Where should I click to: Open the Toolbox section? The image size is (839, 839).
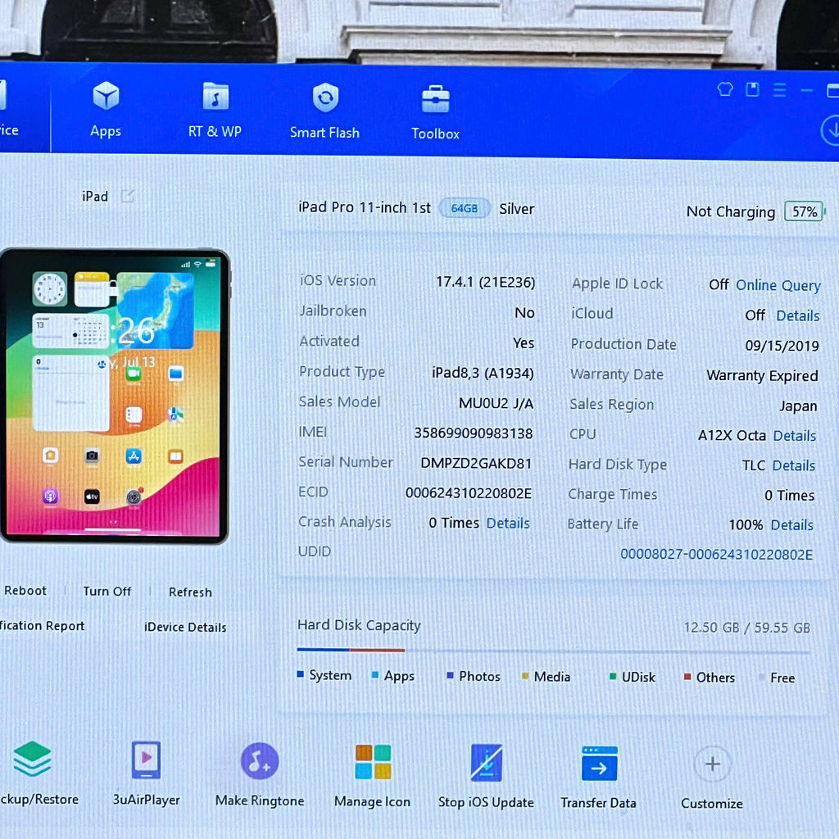(x=435, y=112)
